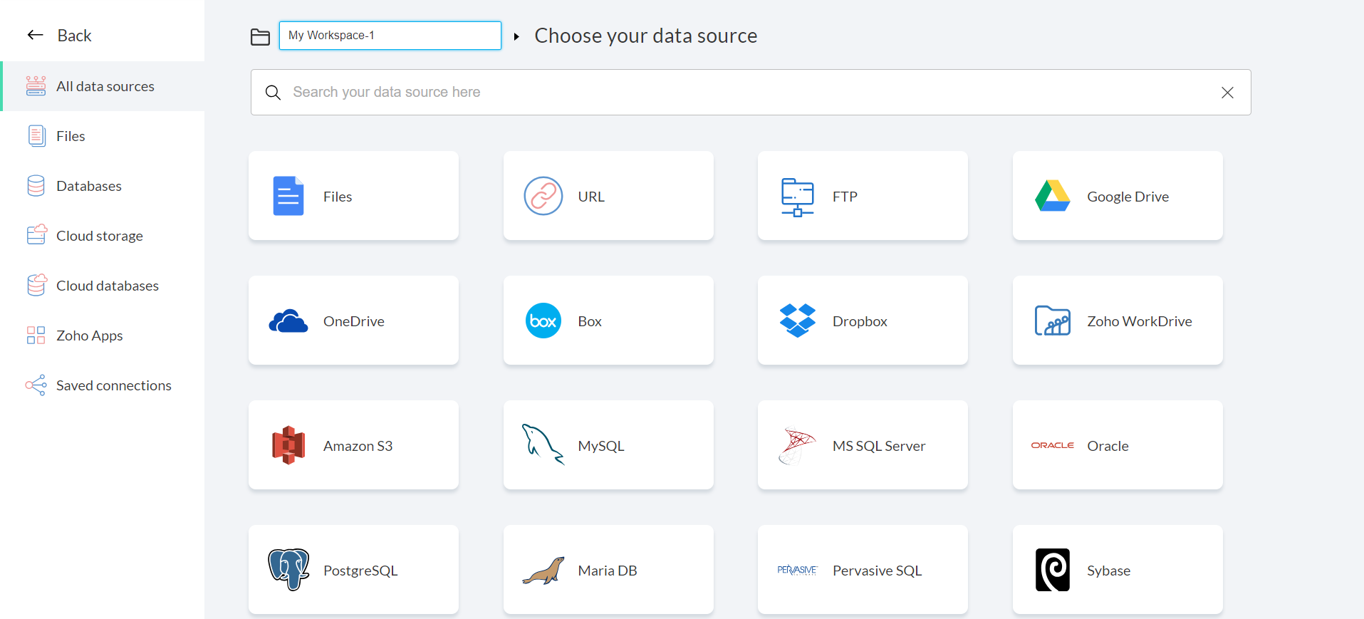Pick the FTP server icon
Image resolution: width=1364 pixels, height=619 pixels.
point(798,197)
